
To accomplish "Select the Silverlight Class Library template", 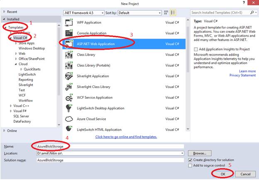I will point(124,87).
